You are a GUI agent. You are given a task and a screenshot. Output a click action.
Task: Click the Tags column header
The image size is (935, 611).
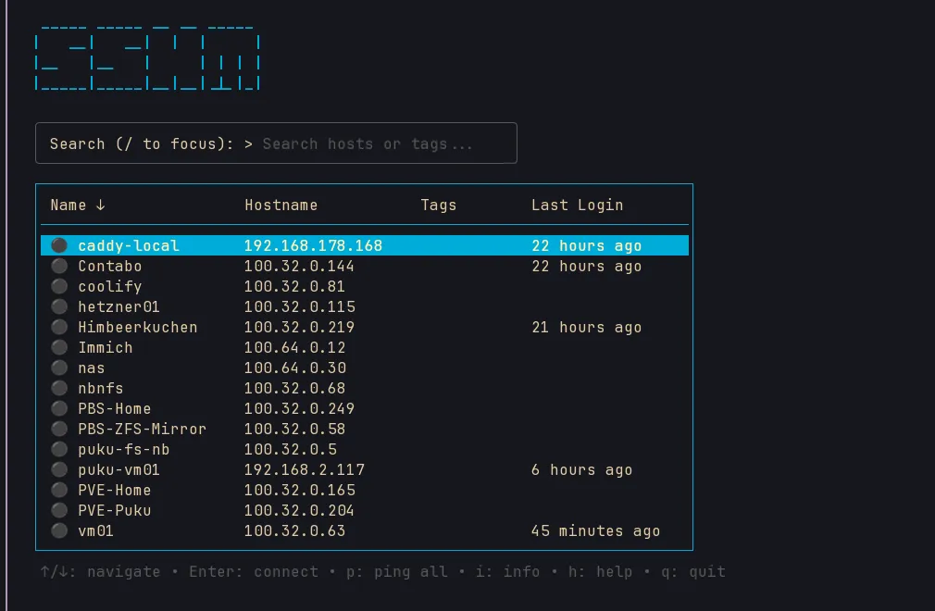(x=438, y=205)
